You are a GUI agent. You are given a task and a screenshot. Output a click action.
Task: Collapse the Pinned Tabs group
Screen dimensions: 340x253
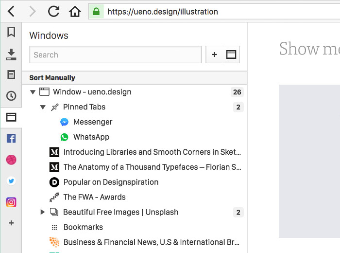[43, 107]
